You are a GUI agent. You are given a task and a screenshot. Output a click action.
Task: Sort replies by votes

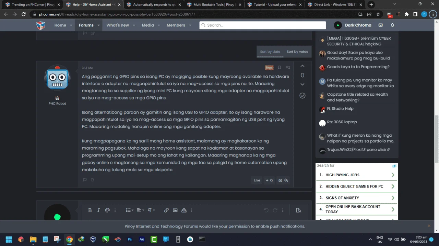(x=297, y=52)
